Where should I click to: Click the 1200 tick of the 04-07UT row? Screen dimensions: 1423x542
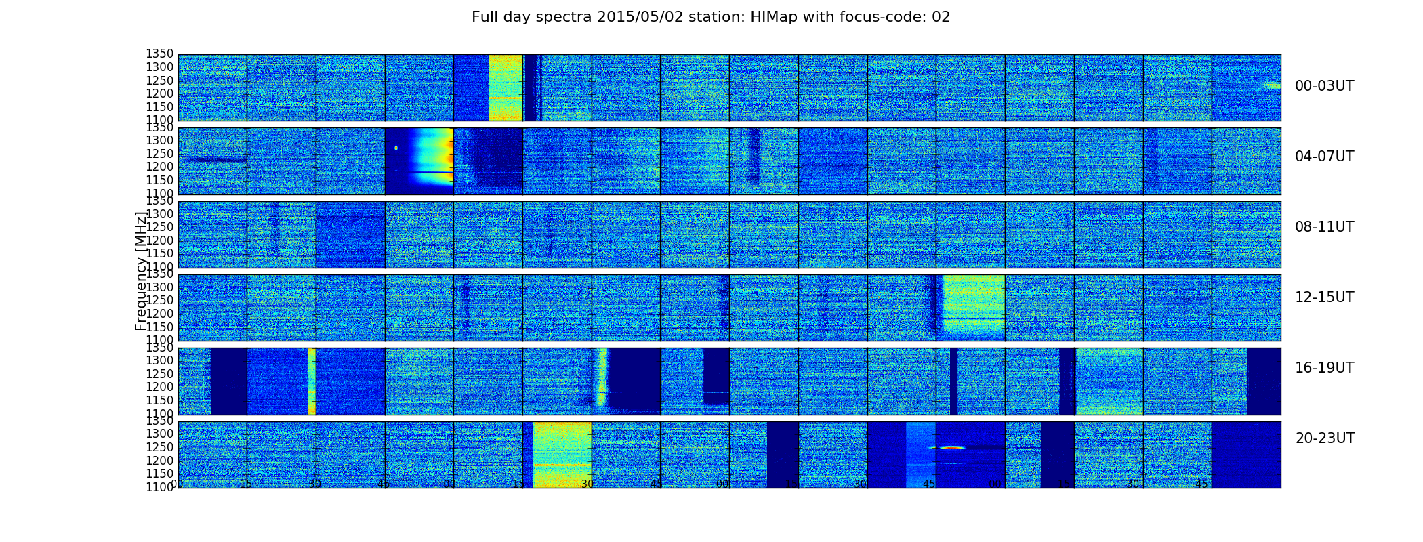coord(160,167)
